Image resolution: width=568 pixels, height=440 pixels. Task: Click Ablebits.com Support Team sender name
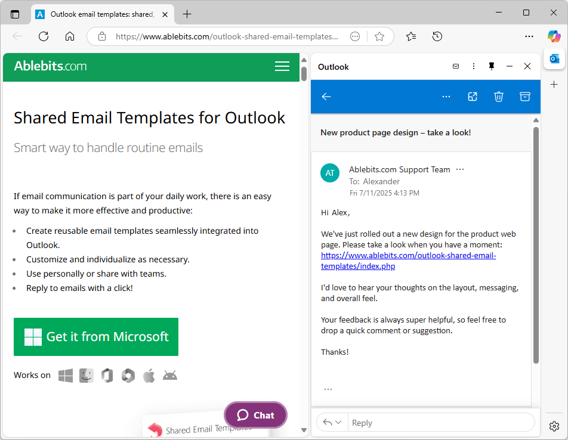(x=400, y=169)
